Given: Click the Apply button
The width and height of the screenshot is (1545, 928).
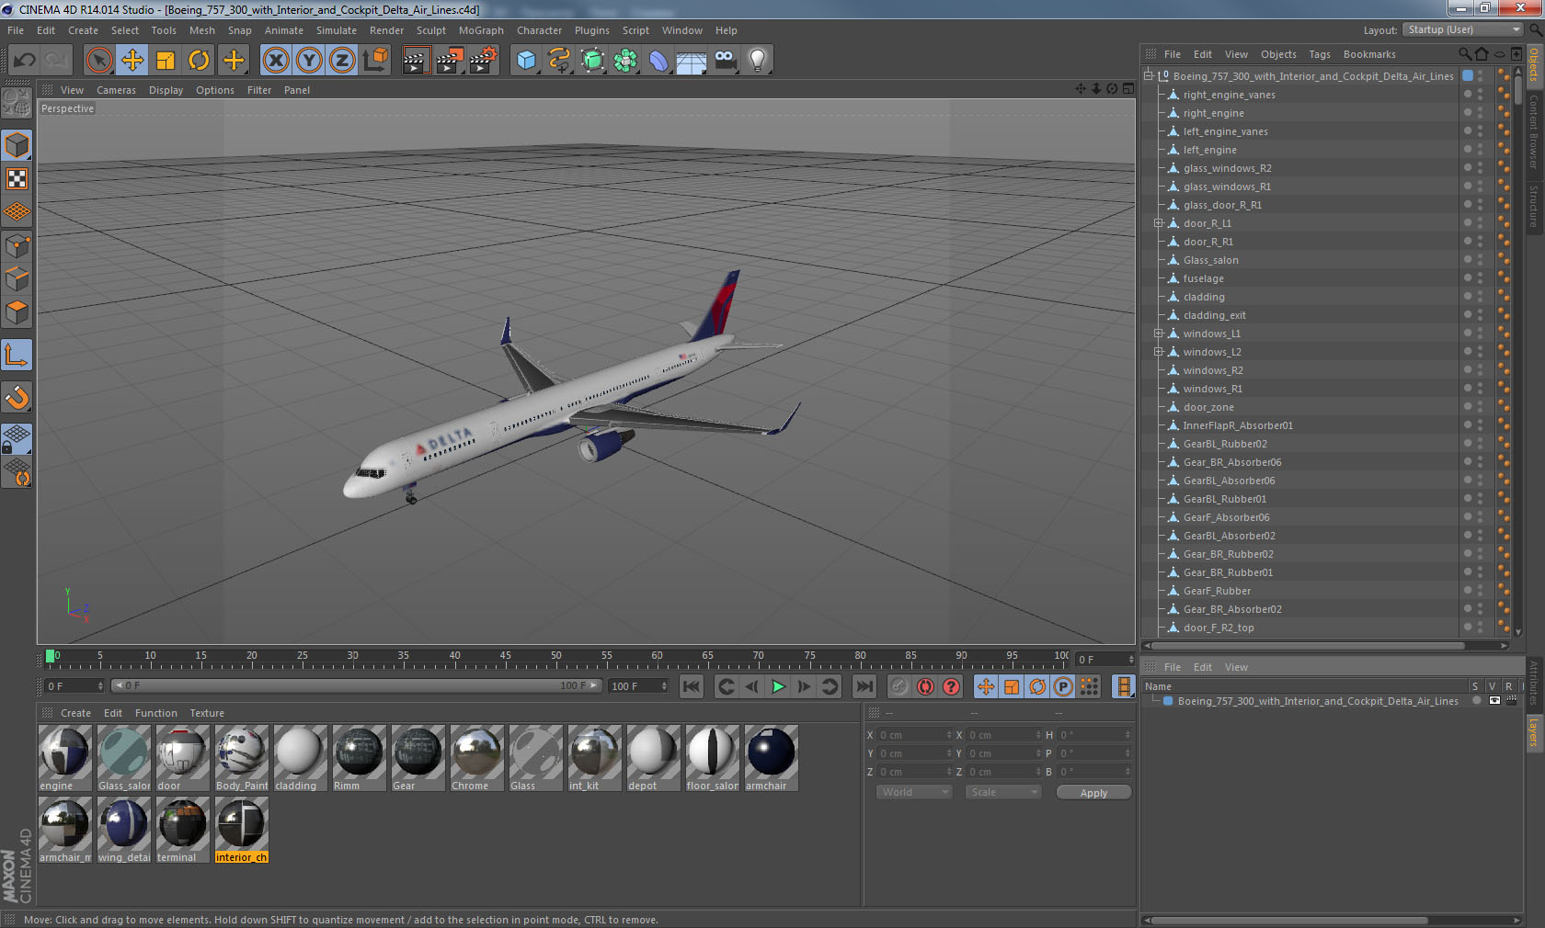Looking at the screenshot, I should pos(1093,793).
